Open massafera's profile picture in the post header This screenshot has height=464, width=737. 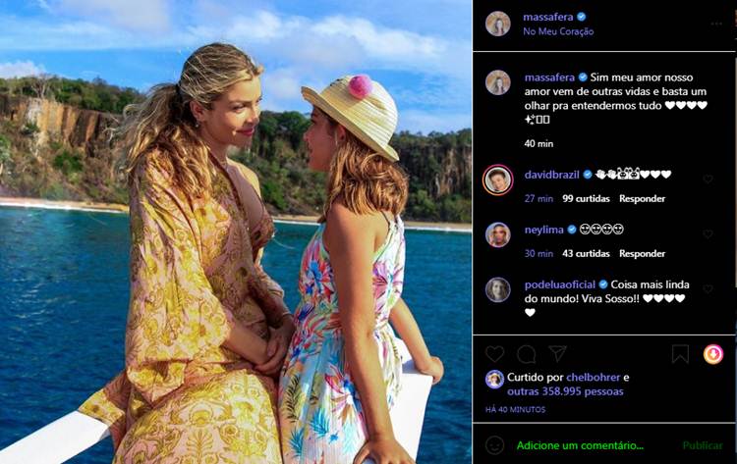(498, 24)
